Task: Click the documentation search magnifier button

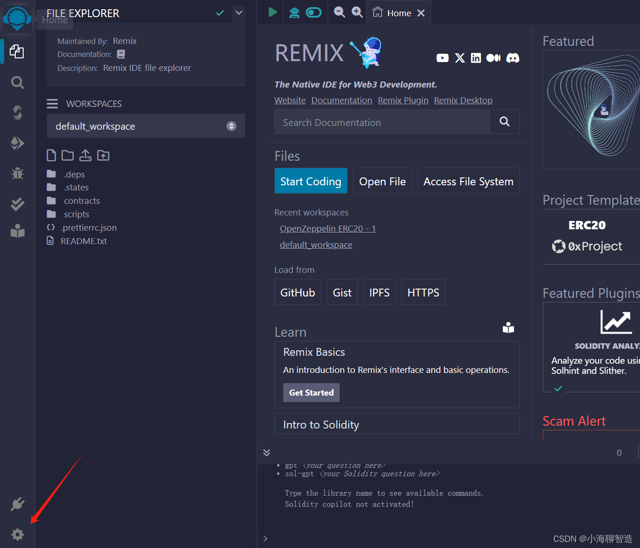Action: pos(505,122)
